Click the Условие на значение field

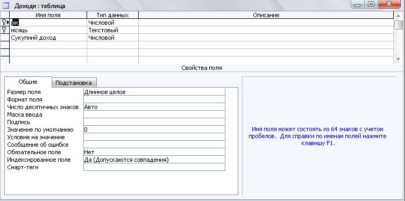(154, 137)
